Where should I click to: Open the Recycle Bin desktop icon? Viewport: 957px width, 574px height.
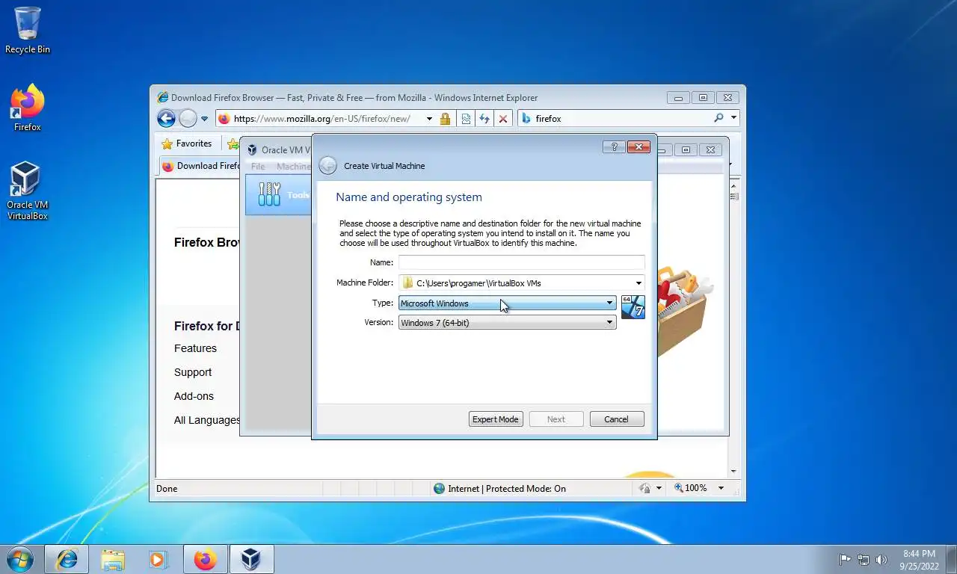coord(28,31)
